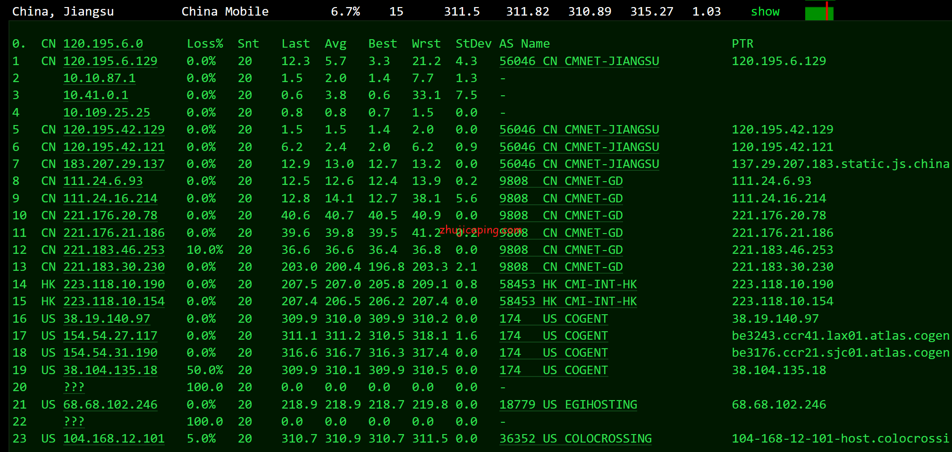Select the 10.0% loss value on hop 12
Screen dimensions: 952x452
coord(205,250)
